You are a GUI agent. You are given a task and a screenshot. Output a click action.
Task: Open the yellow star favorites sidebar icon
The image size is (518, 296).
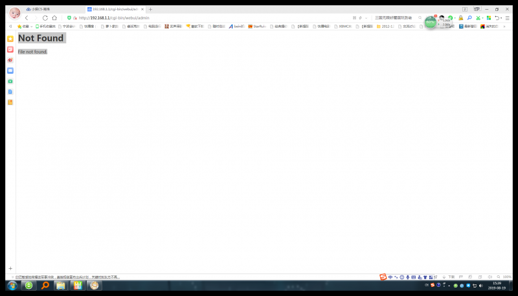[10, 39]
